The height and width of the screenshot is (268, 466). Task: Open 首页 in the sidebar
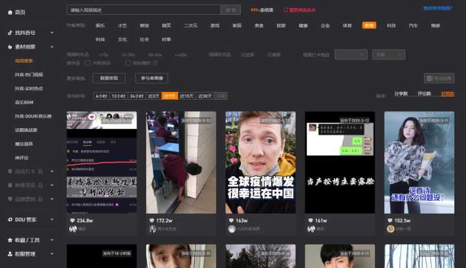tap(20, 12)
